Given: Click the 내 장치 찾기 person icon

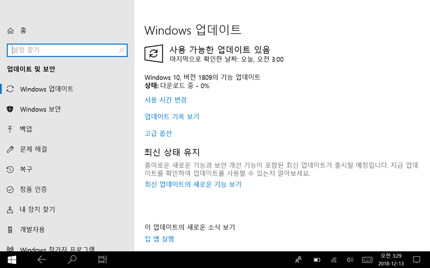Looking at the screenshot, I should point(10,210).
